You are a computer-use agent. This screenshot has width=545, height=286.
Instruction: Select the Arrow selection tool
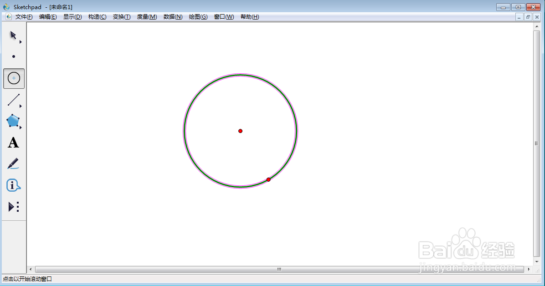pyautogui.click(x=13, y=36)
